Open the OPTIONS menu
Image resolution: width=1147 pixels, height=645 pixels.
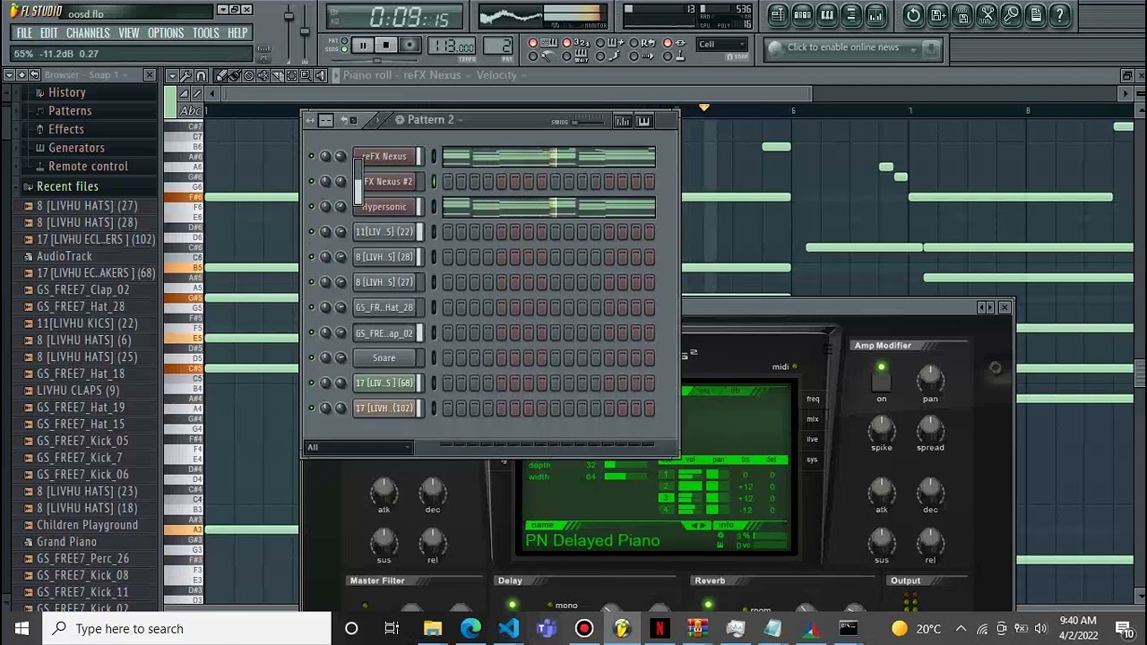pos(166,33)
